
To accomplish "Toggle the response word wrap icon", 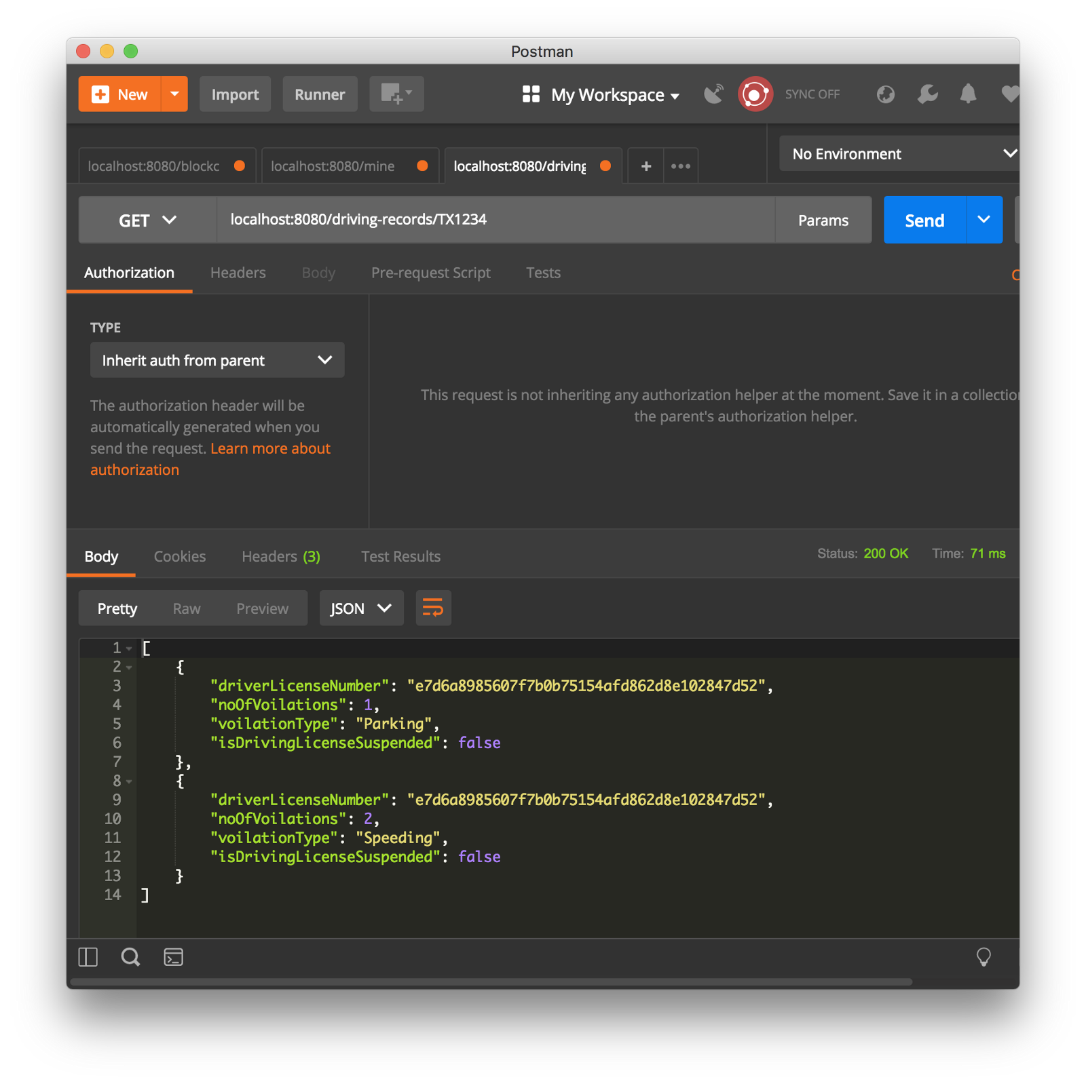I will point(433,608).
